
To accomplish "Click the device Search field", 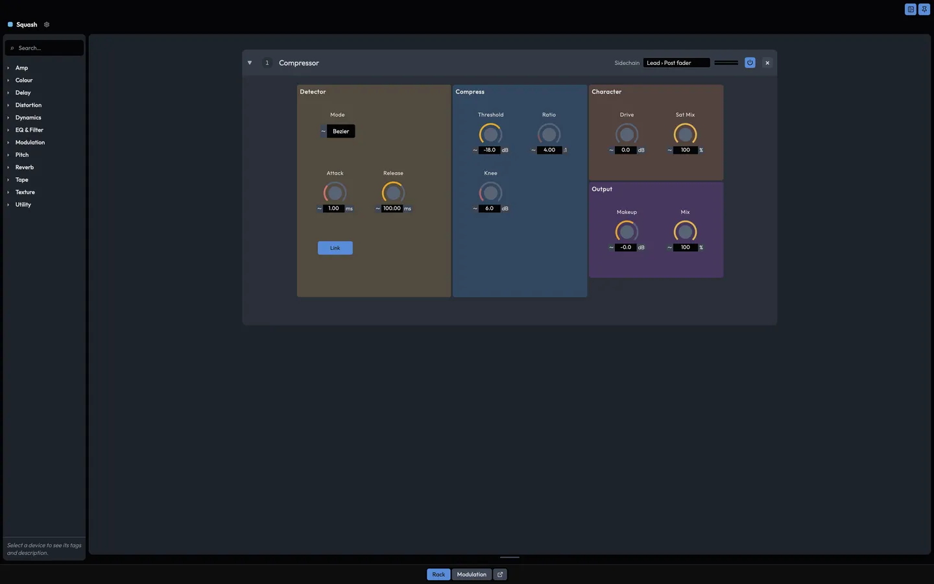I will 44,48.
